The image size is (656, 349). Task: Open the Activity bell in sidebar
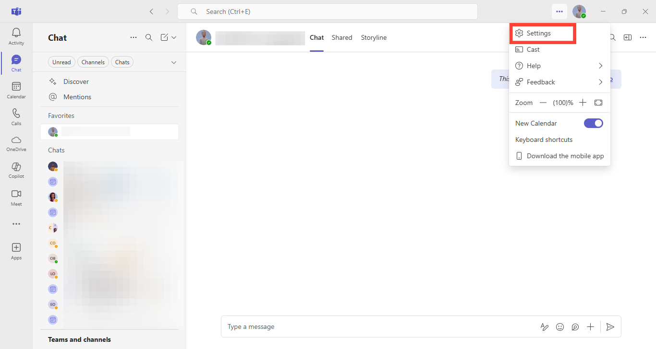click(x=16, y=36)
